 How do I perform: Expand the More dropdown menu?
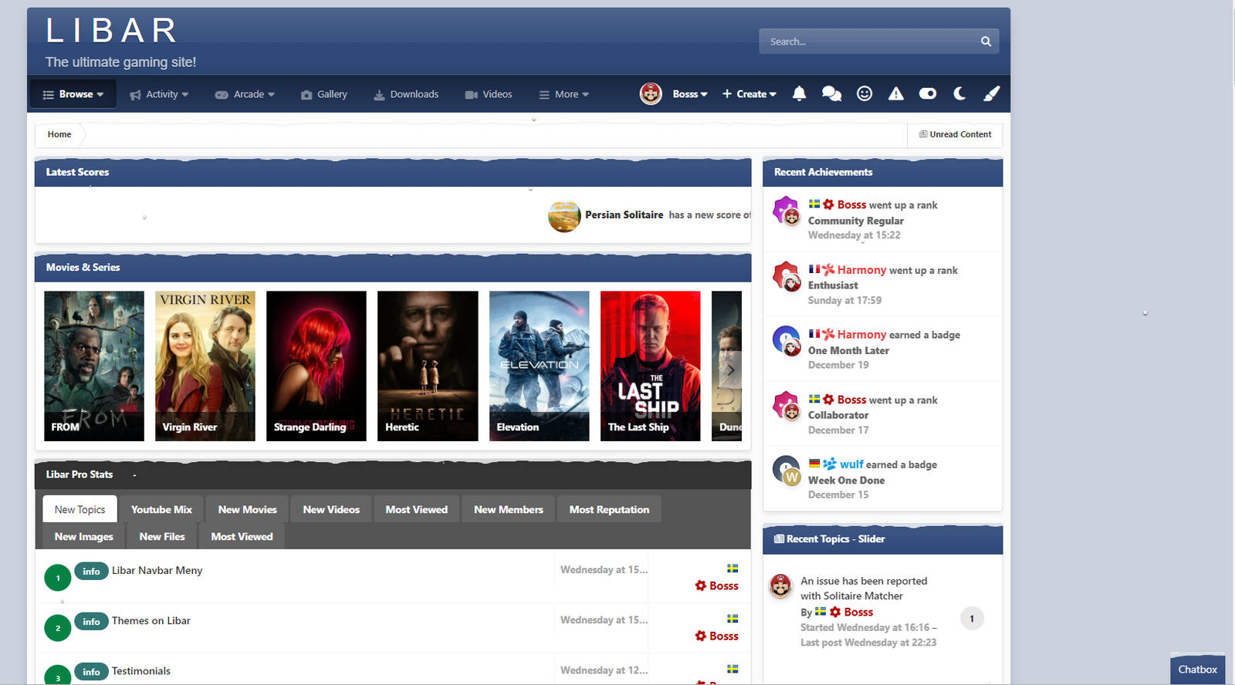click(564, 94)
